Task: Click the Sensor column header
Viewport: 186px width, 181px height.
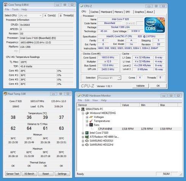Action: [x=99, y=105]
